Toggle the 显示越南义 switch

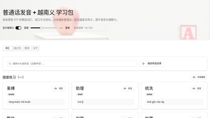pyautogui.click(x=18, y=28)
